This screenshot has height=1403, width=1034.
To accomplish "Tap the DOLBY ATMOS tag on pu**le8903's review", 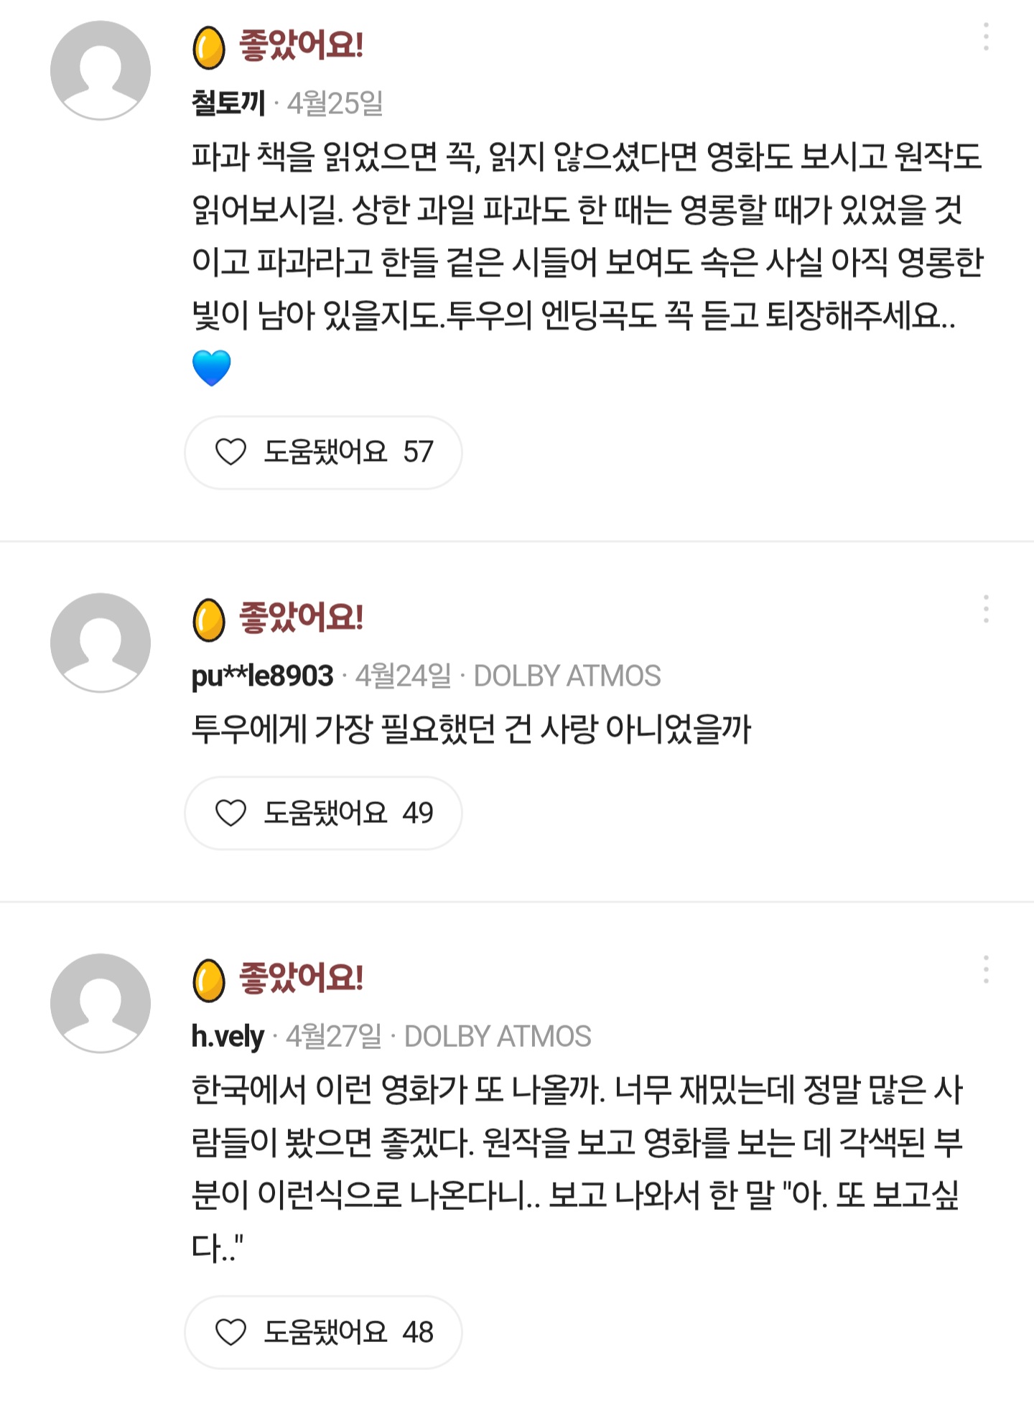I will 567,676.
